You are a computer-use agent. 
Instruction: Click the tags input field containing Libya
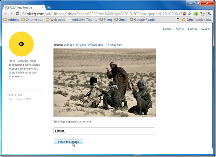click(104, 131)
